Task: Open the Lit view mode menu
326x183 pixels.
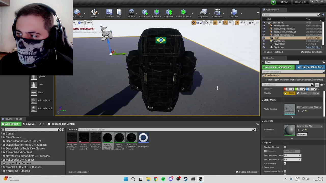Action: coord(81,23)
